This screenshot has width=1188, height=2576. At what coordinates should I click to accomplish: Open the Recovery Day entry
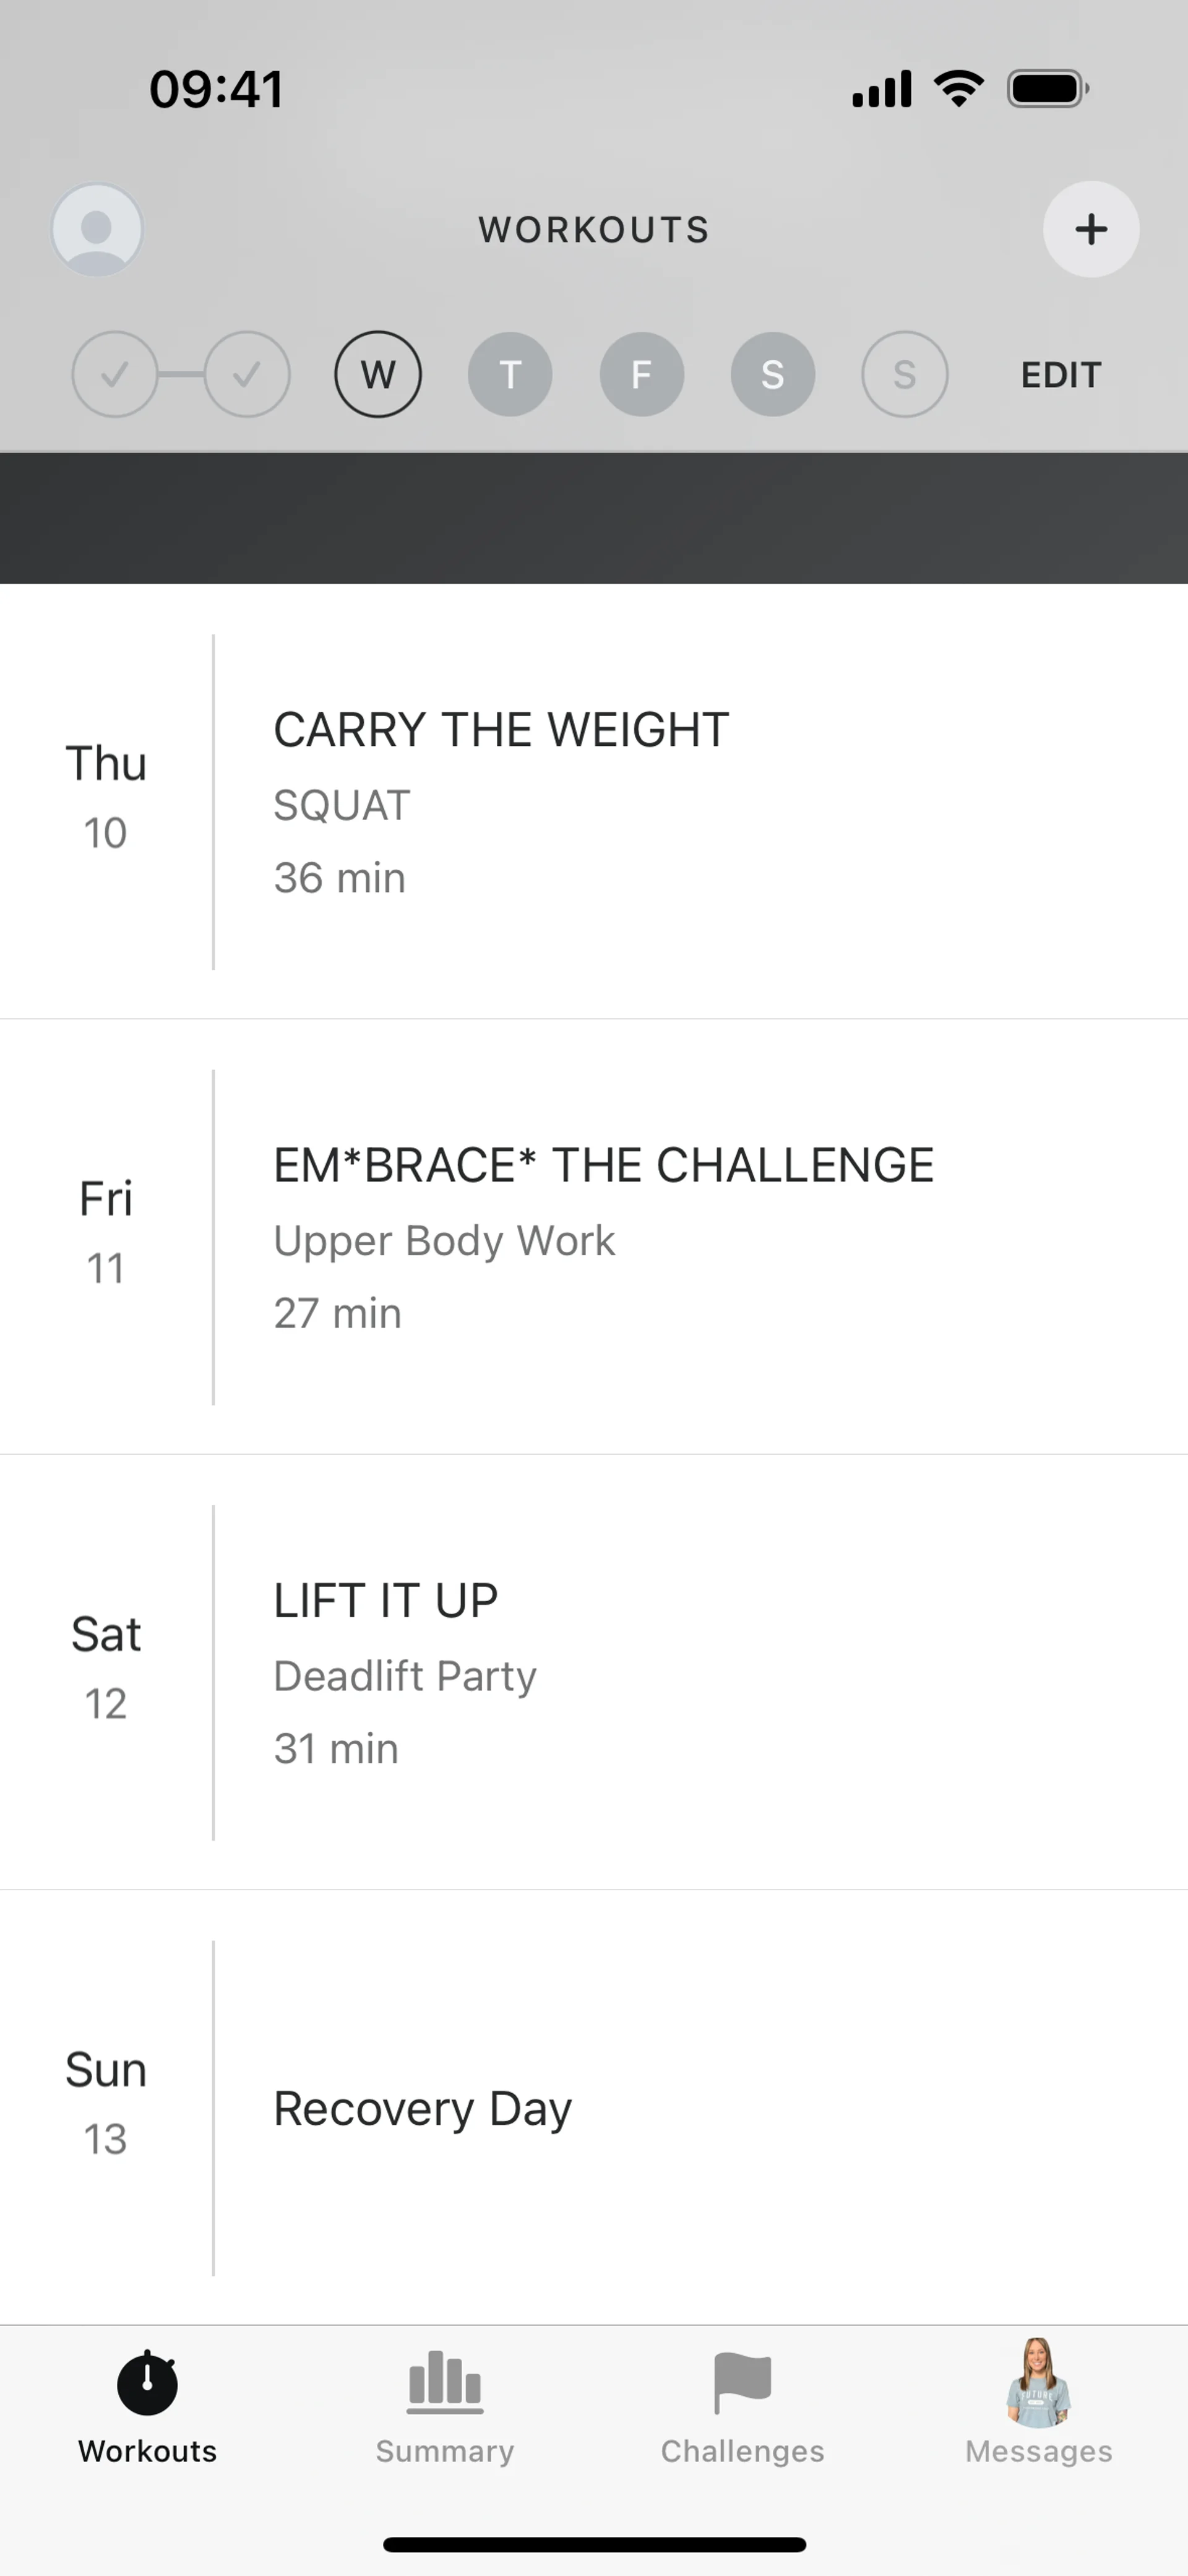600,2108
